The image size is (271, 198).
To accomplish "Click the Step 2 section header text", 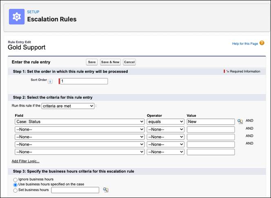I will point(53,98).
